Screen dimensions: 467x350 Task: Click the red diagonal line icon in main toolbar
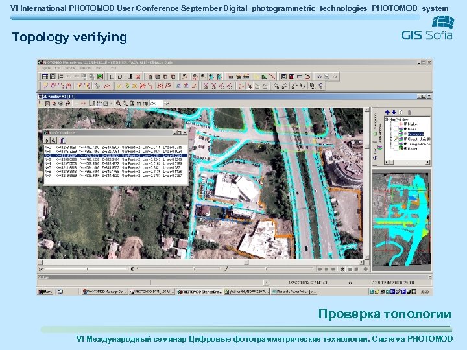pos(272,76)
